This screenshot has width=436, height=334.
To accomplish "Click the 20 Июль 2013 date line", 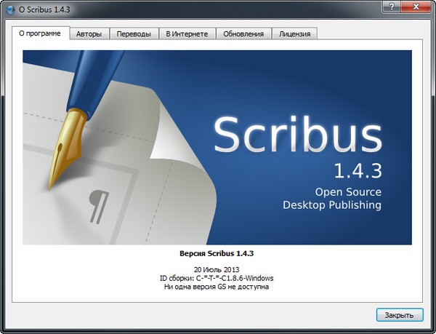I will [x=217, y=269].
